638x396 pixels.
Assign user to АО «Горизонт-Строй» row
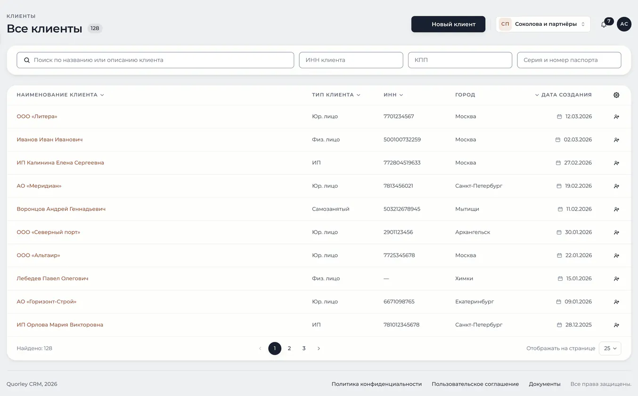pyautogui.click(x=616, y=302)
